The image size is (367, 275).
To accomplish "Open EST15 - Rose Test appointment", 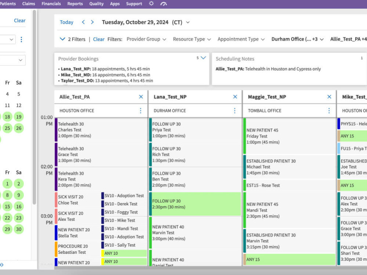I will (x=289, y=186).
